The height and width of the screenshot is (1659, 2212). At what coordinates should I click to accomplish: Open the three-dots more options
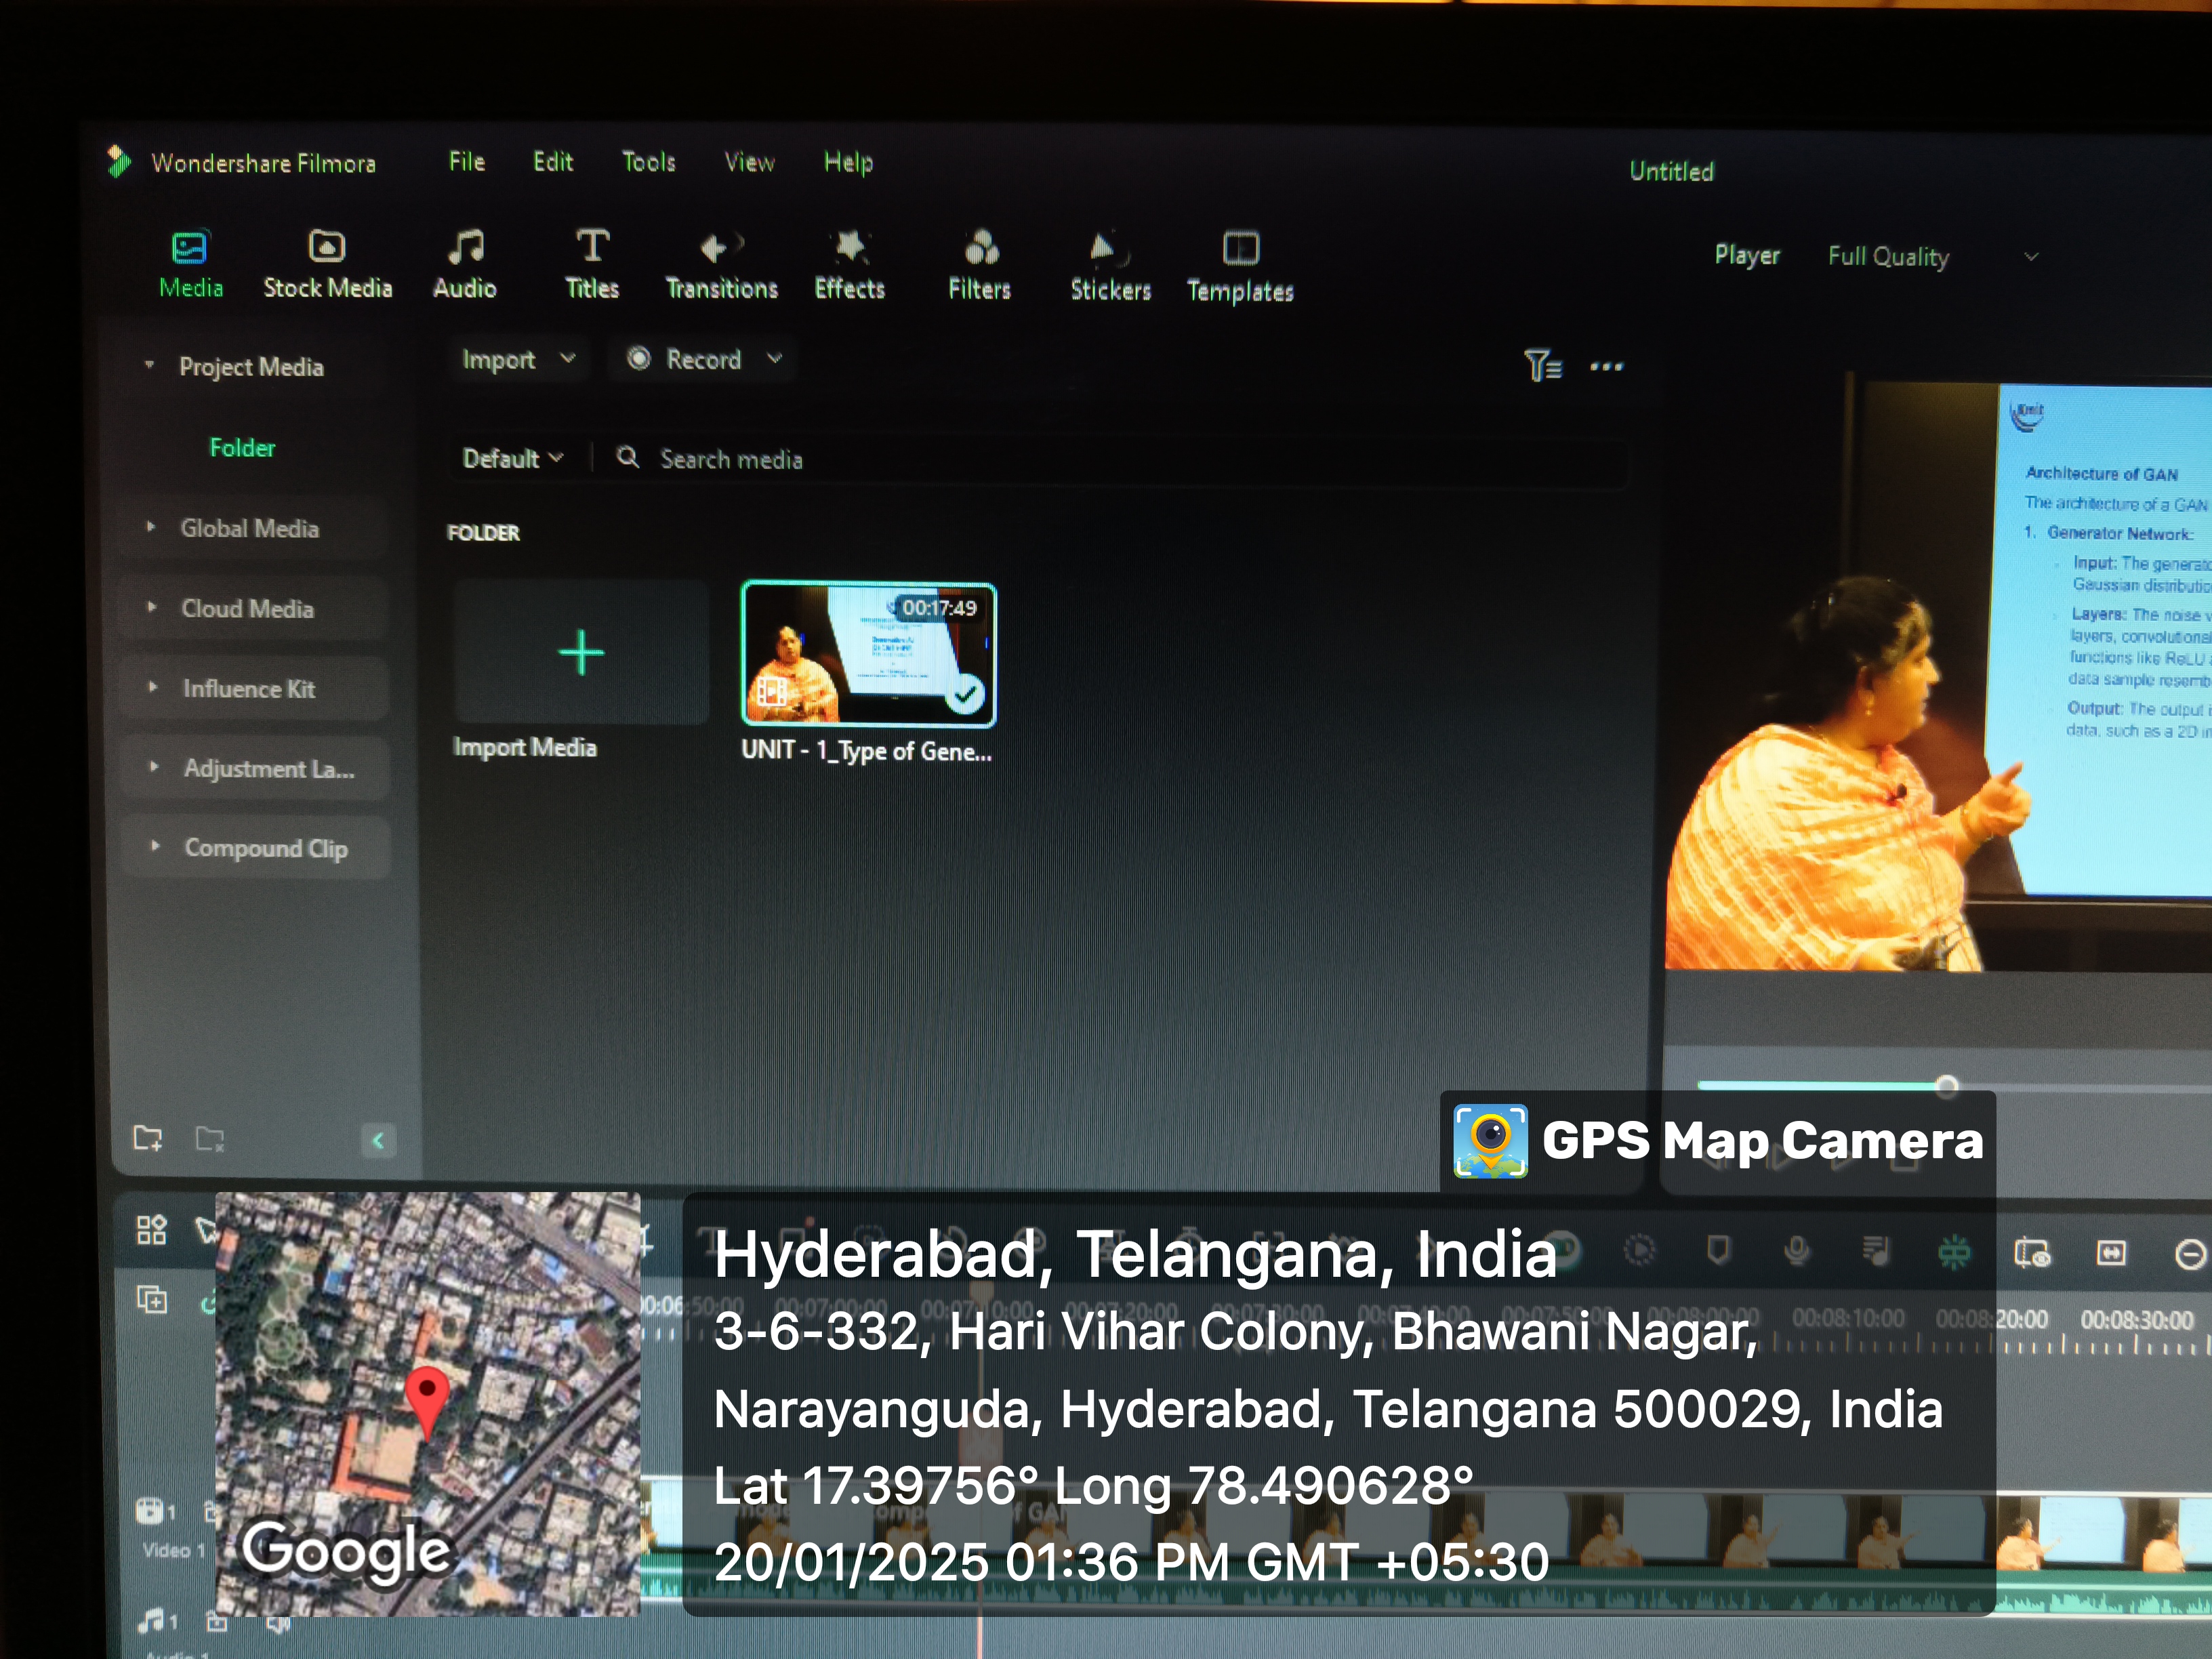(1606, 367)
